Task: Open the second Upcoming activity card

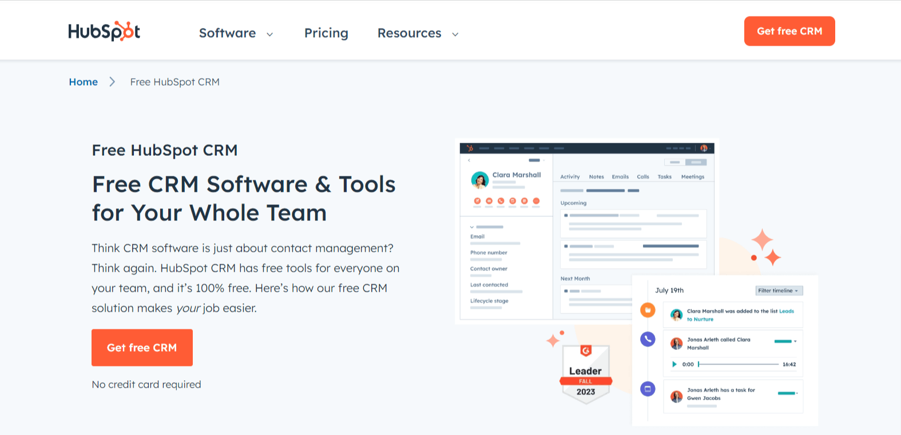Action: 633,254
